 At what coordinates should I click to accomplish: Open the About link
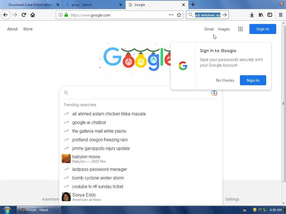[x=12, y=29]
